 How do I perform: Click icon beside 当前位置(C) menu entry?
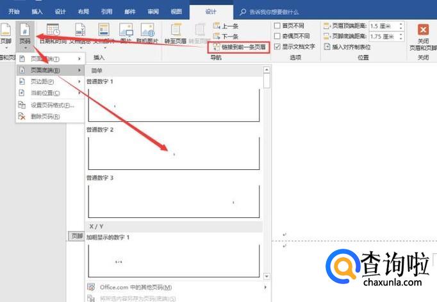[22, 93]
